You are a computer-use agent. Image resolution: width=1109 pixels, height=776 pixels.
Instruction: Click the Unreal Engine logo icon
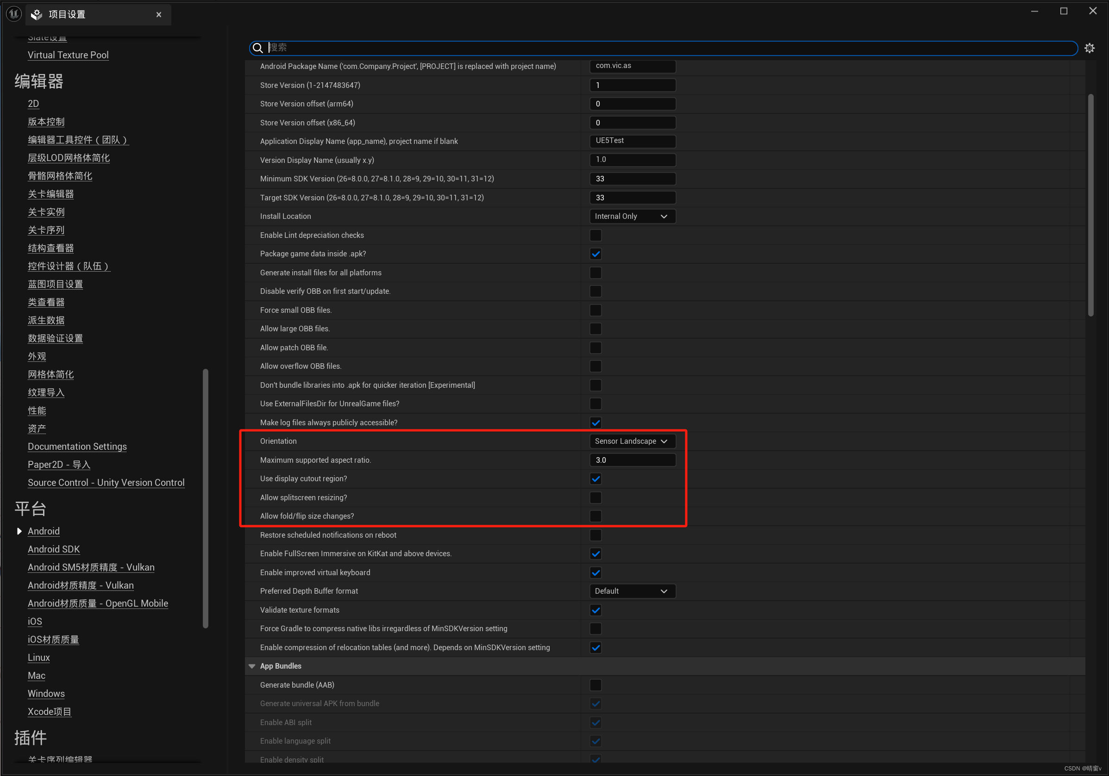pyautogui.click(x=13, y=13)
